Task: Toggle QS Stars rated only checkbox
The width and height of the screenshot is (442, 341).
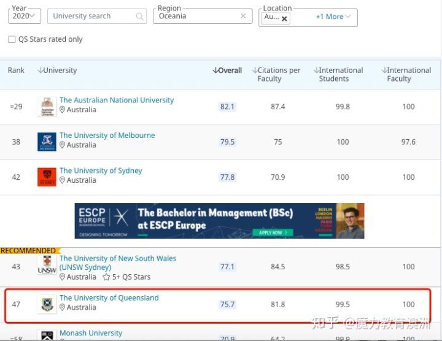Action: (x=12, y=39)
